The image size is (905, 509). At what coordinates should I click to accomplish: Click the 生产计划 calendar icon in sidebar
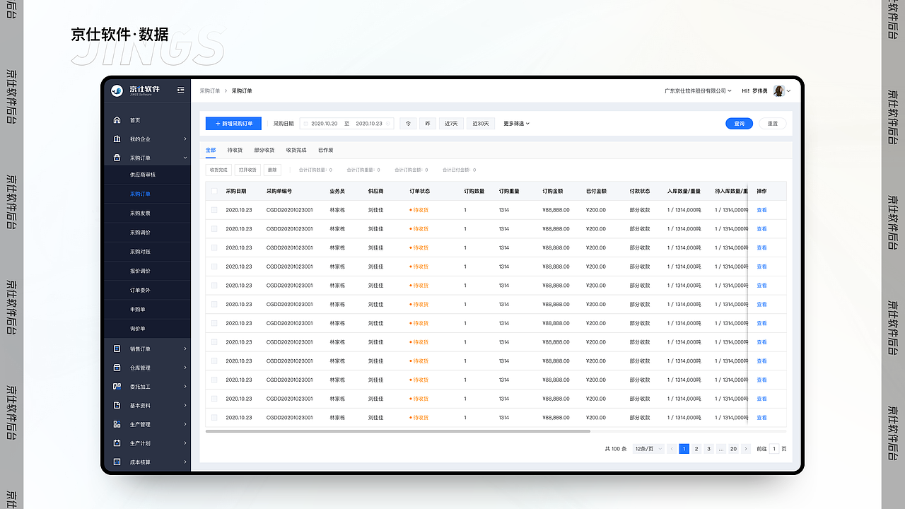tap(117, 443)
